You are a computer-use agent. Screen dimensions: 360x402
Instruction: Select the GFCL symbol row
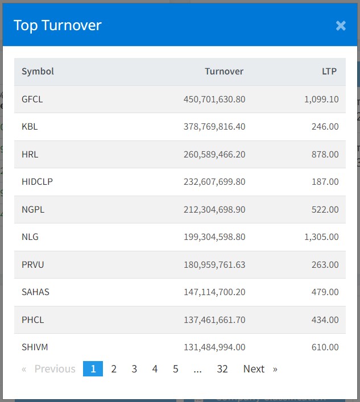pyautogui.click(x=32, y=100)
